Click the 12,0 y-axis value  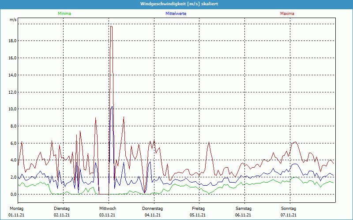click(x=12, y=92)
